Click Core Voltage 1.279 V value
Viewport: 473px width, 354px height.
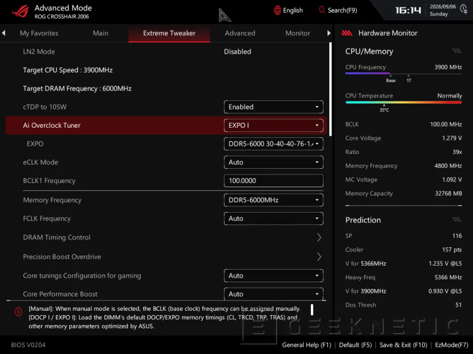pos(452,138)
